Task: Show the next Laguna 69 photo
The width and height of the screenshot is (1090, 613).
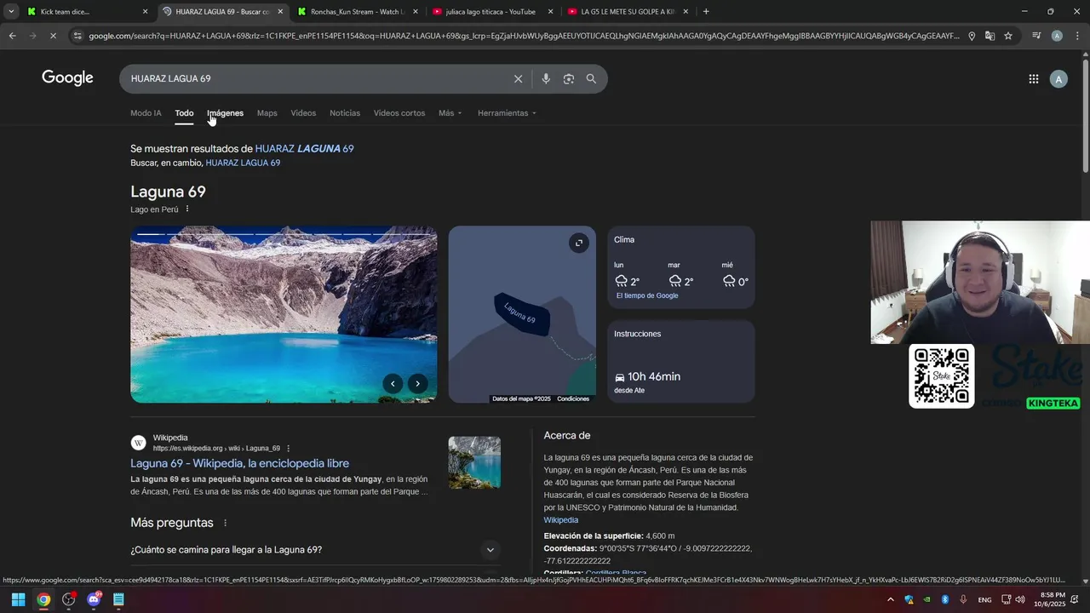Action: click(417, 383)
